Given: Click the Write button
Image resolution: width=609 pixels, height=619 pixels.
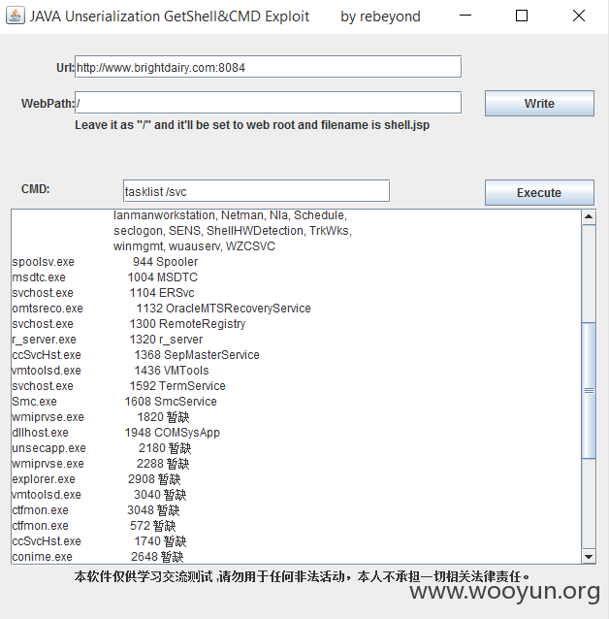Looking at the screenshot, I should (x=539, y=104).
